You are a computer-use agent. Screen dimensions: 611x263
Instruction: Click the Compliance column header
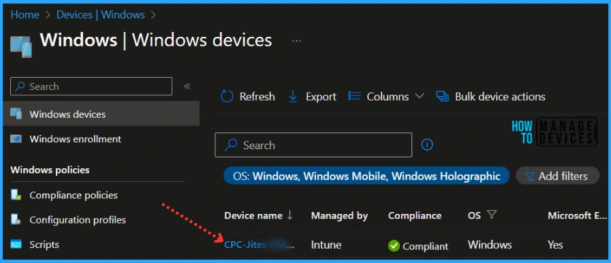415,215
